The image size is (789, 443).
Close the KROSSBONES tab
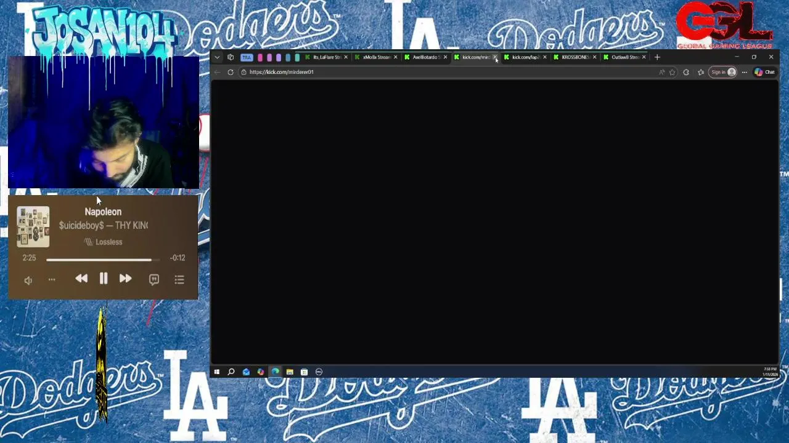594,57
